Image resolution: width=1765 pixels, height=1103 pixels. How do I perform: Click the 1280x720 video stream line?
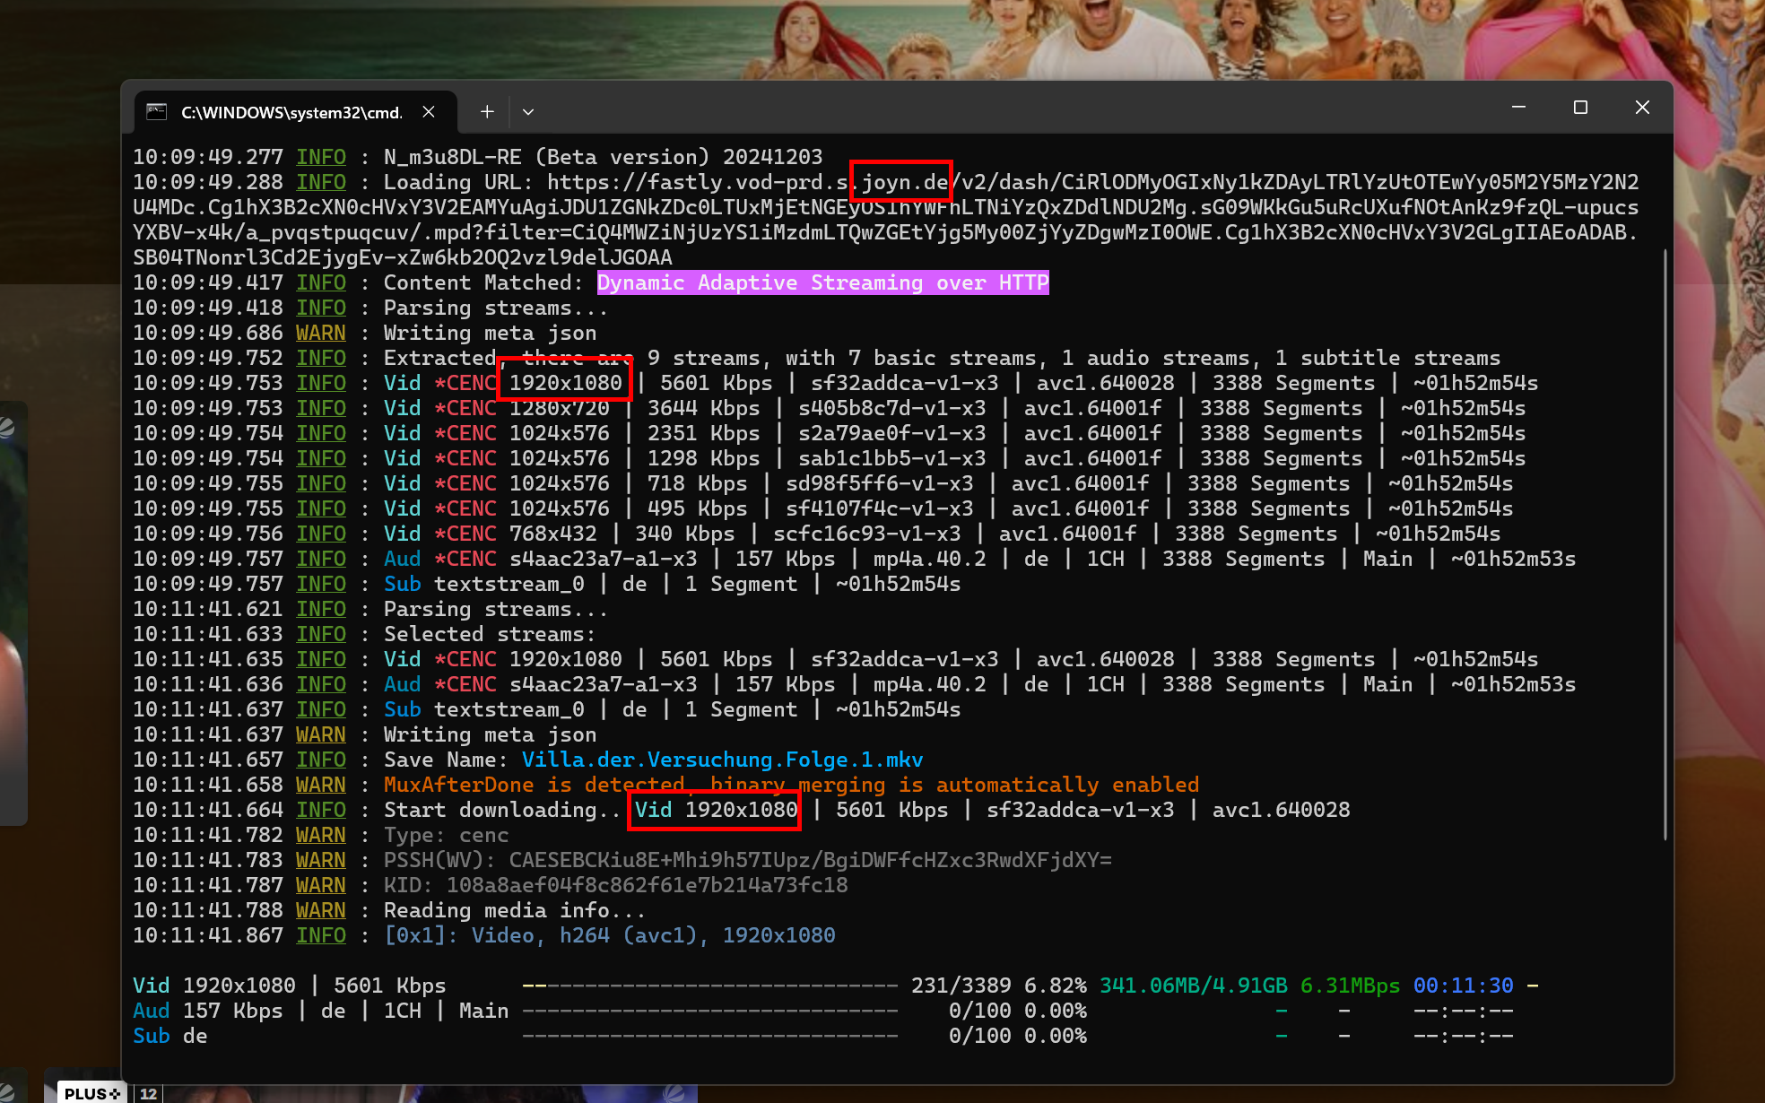tap(560, 408)
